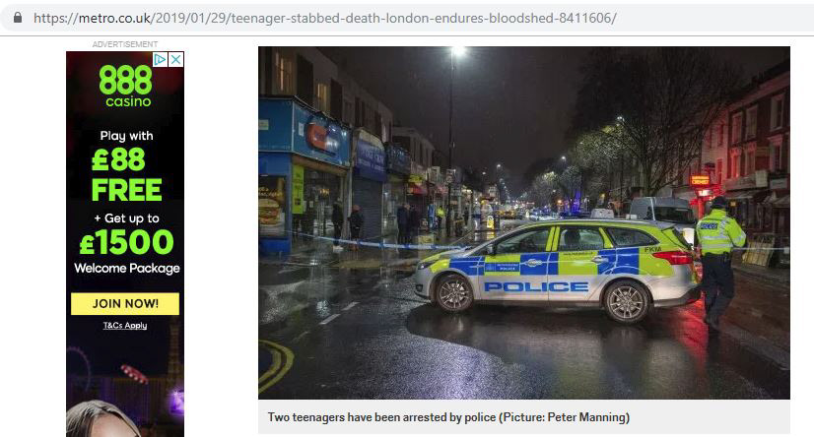Click the "Play with" text in ad
This screenshot has width=814, height=437.
[127, 136]
